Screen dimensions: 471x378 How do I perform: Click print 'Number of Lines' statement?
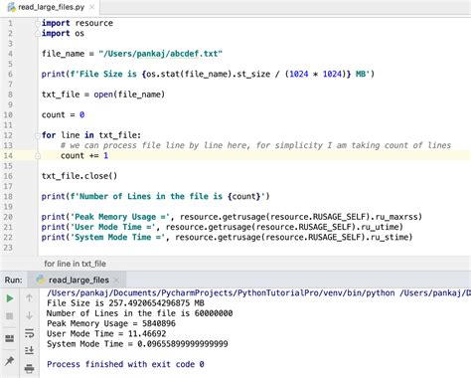click(x=156, y=196)
